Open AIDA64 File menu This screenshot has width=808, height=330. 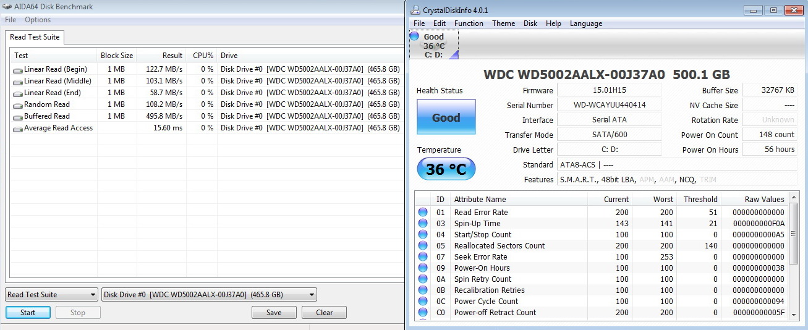[x=11, y=20]
